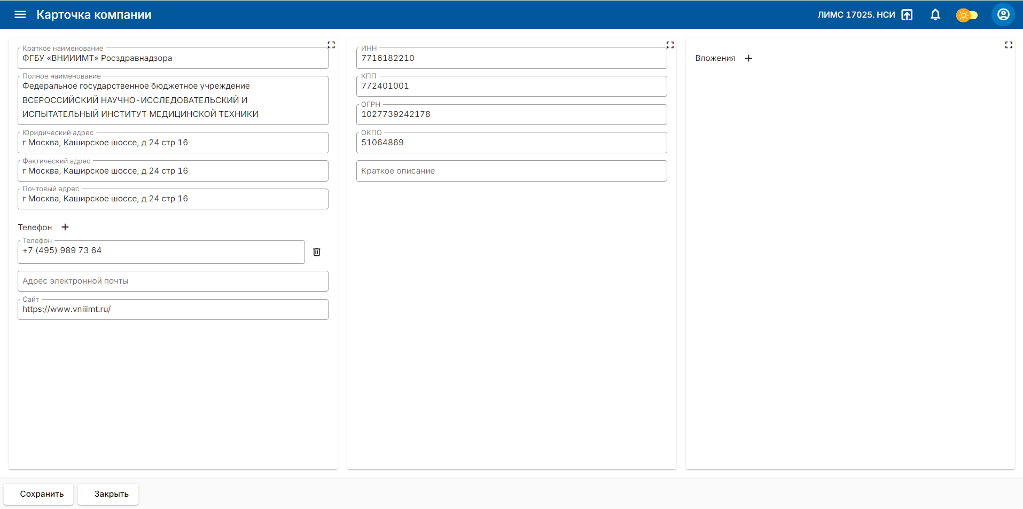Add a new phone with plus icon
This screenshot has width=1023, height=509.
(x=65, y=227)
